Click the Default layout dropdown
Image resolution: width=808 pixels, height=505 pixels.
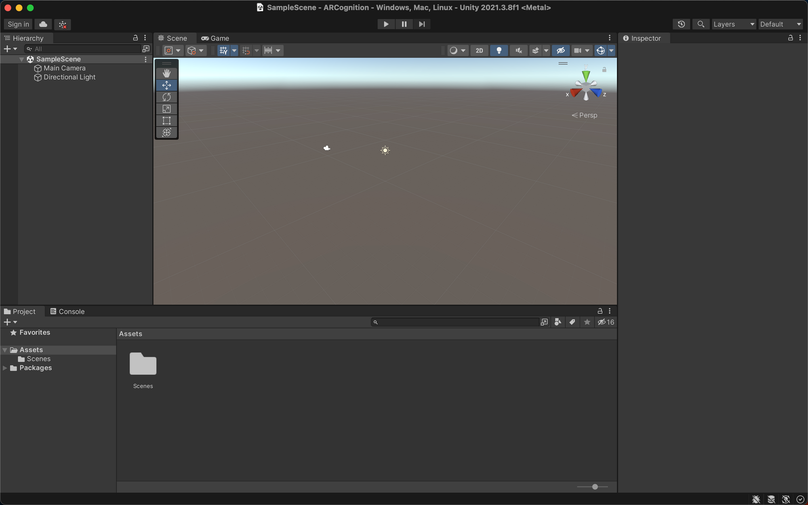780,24
